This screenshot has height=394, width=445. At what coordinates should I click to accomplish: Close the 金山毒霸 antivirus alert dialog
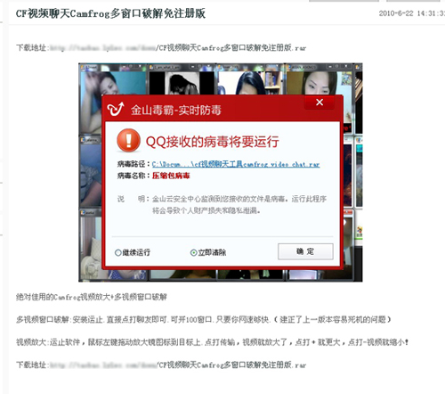320,103
